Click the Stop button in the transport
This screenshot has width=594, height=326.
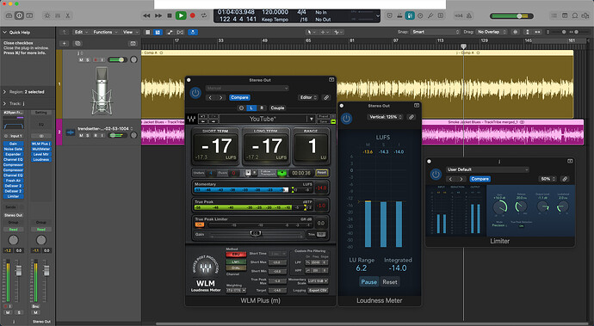coord(170,15)
